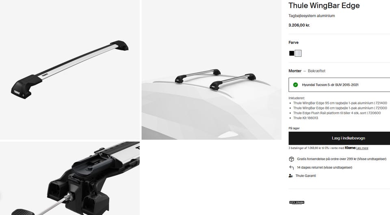Open single WingBar Edge product image
Image resolution: width=390 pixels, height=215 pixels.
[70, 69]
